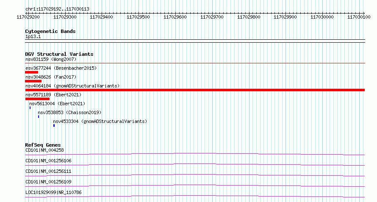Click ruler position 117029800
The image size is (377, 202).
249,17
